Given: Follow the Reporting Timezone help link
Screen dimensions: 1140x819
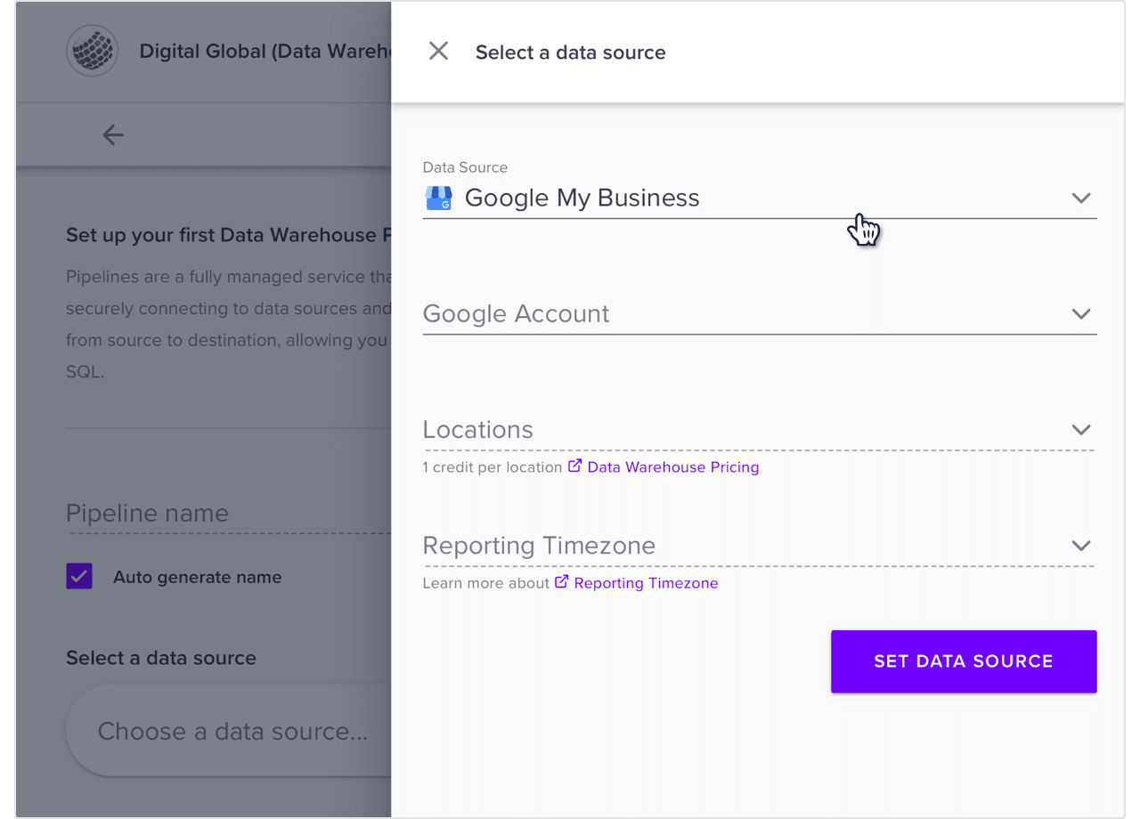Looking at the screenshot, I should [x=646, y=583].
